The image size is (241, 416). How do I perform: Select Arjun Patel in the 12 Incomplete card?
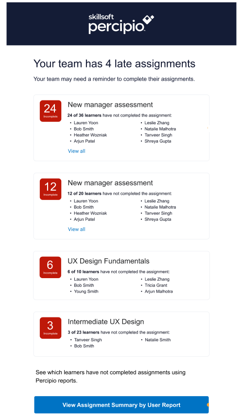pos(85,219)
